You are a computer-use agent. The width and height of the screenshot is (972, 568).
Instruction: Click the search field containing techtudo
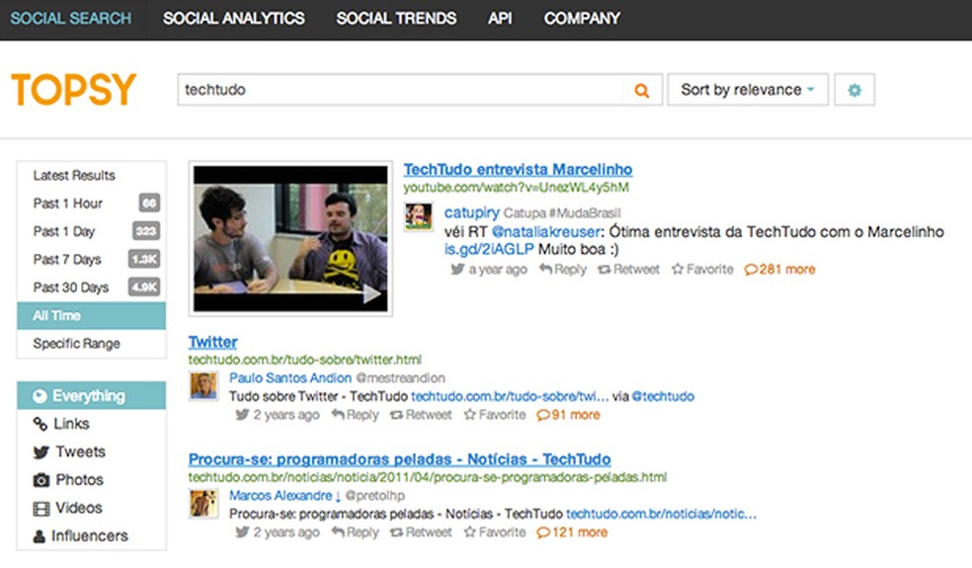400,90
